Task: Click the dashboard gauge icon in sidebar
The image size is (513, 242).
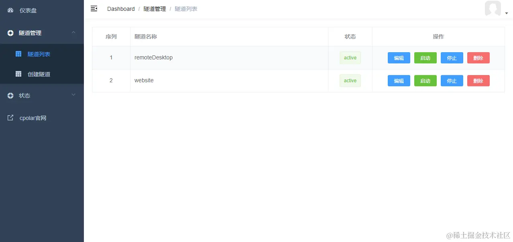Action: pos(11,10)
